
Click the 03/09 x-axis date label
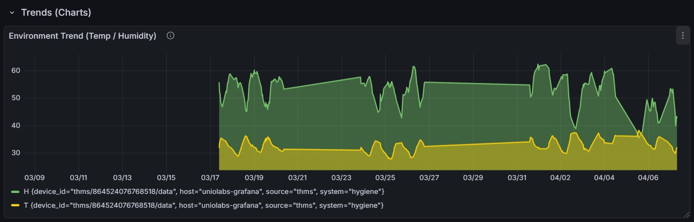tap(35, 177)
